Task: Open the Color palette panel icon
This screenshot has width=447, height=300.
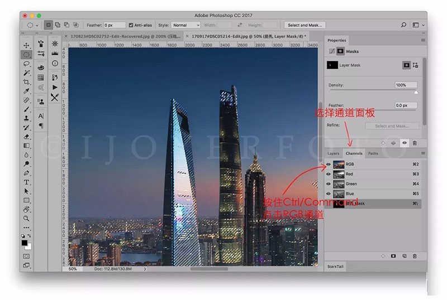Action: coord(41,67)
